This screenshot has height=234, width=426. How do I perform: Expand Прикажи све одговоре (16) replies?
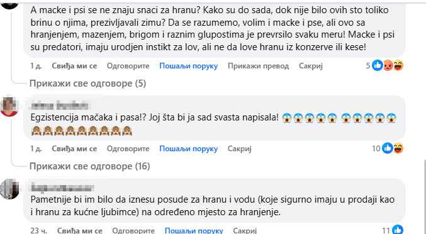tap(89, 166)
